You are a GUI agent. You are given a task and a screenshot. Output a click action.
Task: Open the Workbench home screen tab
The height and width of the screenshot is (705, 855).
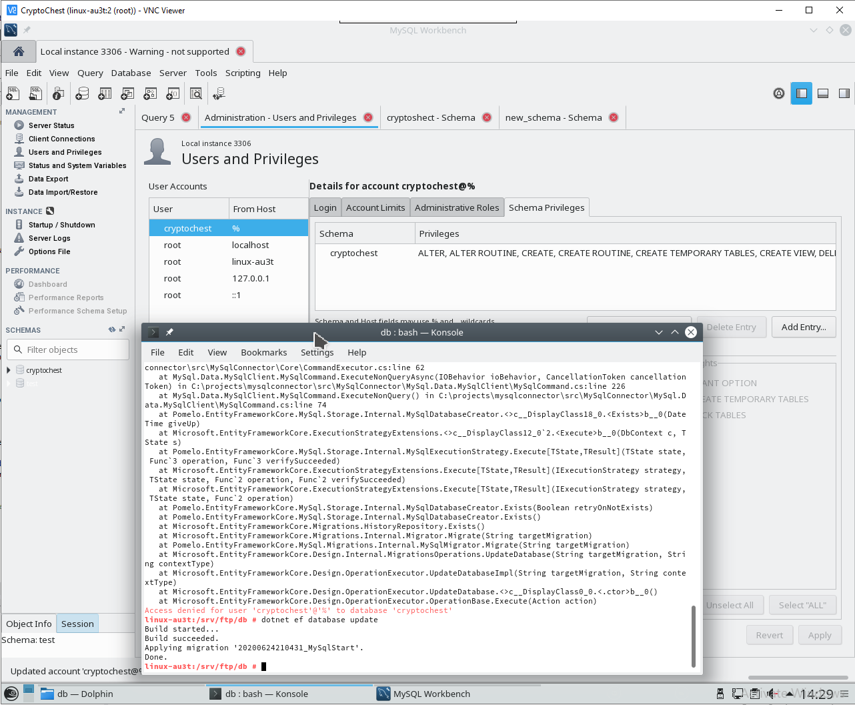[19, 51]
